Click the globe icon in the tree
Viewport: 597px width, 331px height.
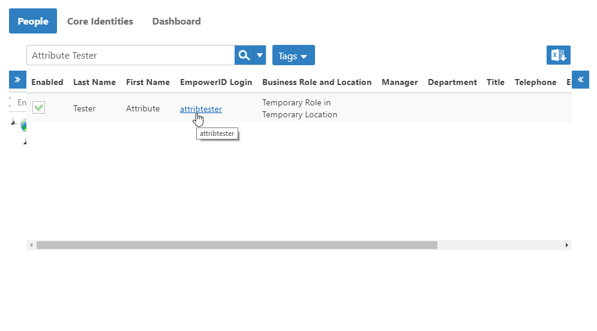[23, 124]
